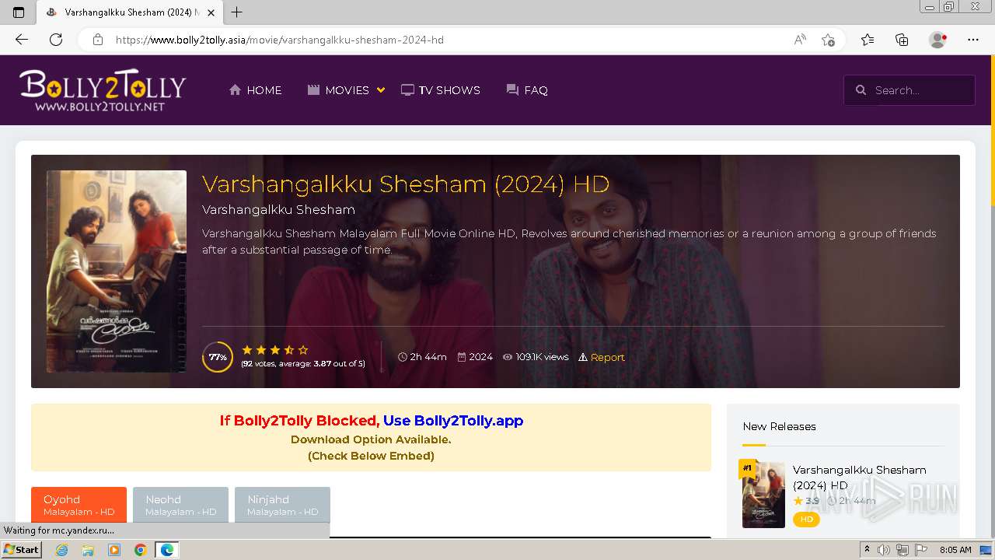Image resolution: width=995 pixels, height=560 pixels.
Task: Click the eye views icon
Action: click(x=508, y=357)
